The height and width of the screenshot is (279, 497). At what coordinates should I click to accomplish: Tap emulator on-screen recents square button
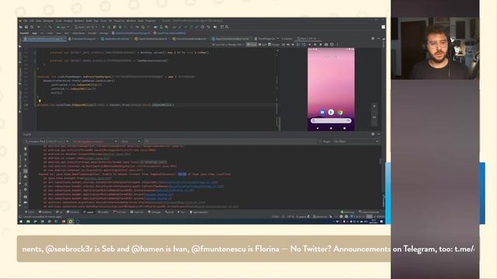tap(344, 128)
